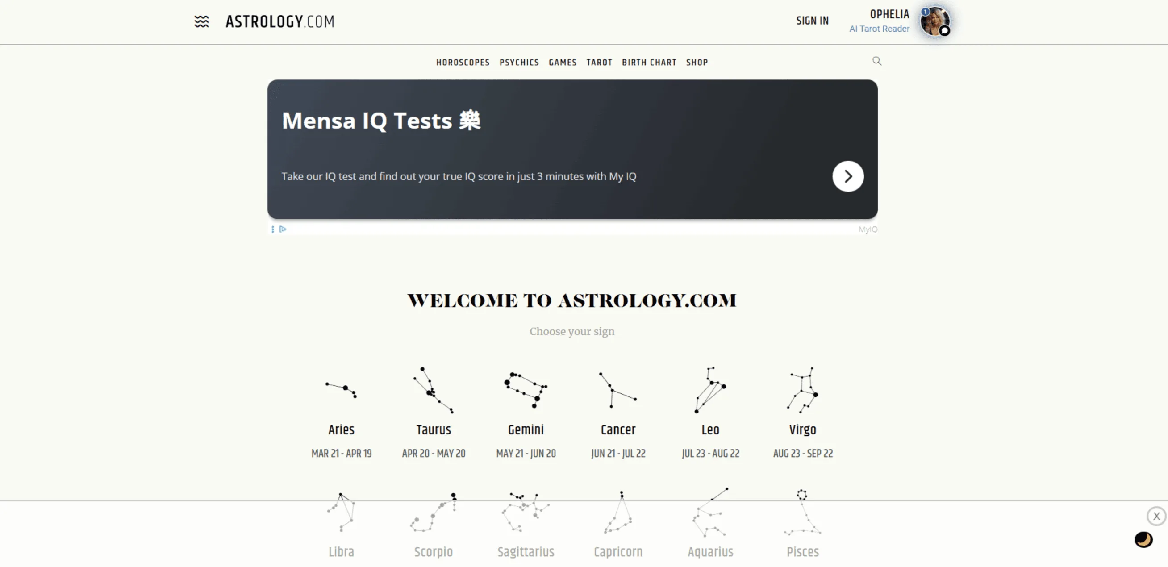Select the Leo constellation icon
This screenshot has height=567, width=1168.
coord(710,390)
